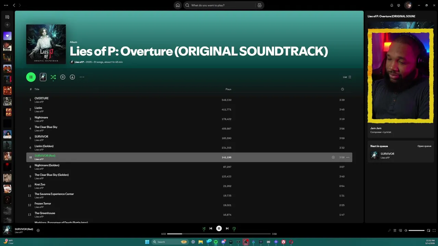This screenshot has height=246, width=438.
Task: Sort by the duration clock icon
Action: [x=342, y=89]
